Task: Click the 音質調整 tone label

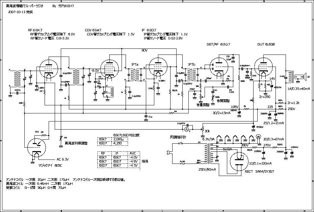Action: point(224,101)
